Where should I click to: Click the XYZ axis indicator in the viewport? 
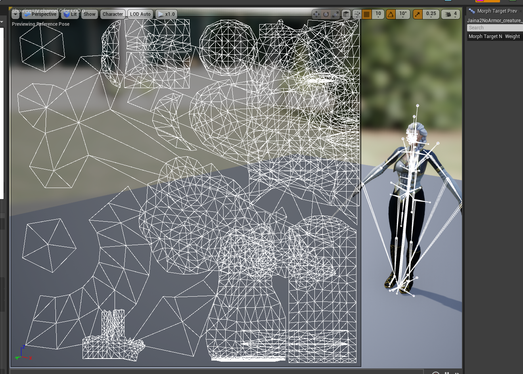click(x=23, y=353)
